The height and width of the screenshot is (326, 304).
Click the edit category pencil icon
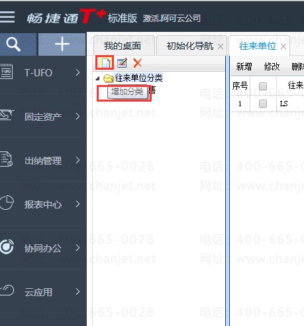pyautogui.click(x=122, y=63)
